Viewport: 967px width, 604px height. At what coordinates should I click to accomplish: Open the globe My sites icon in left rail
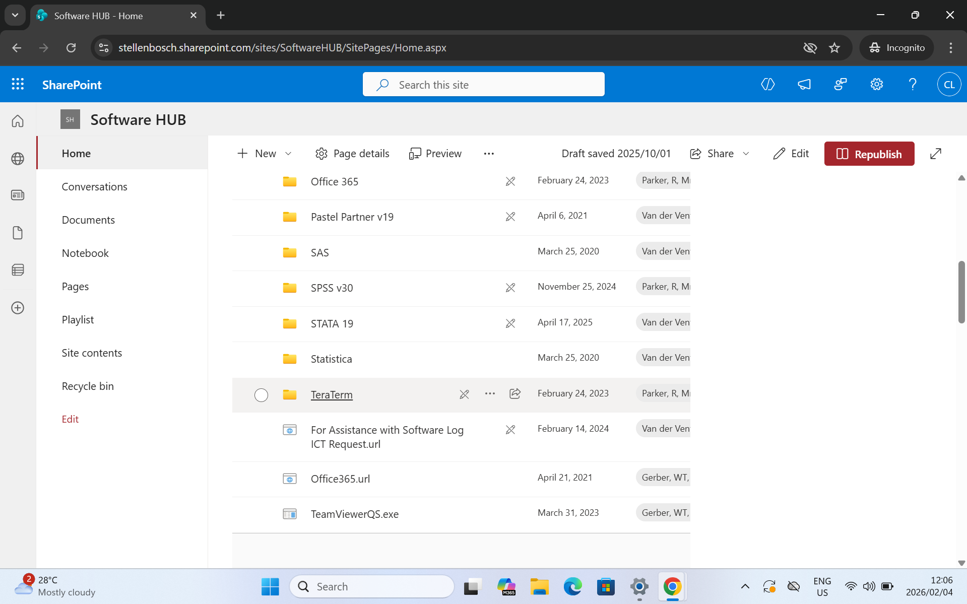pyautogui.click(x=18, y=159)
